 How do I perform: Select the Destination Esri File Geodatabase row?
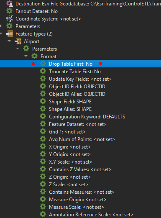(x=88, y=4)
